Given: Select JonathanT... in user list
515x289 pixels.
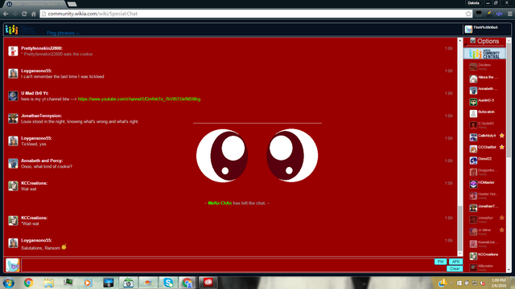Looking at the screenshot, I should coord(484,208).
